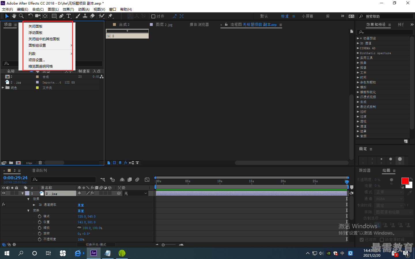Toggle Draft 3D icon in timeline
The image size is (415, 259).
(x=113, y=180)
